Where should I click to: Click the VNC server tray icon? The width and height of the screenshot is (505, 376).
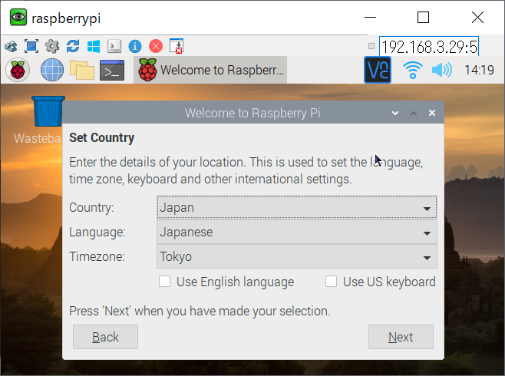pos(378,70)
